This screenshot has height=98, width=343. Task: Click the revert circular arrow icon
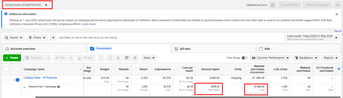[x=110, y=58]
